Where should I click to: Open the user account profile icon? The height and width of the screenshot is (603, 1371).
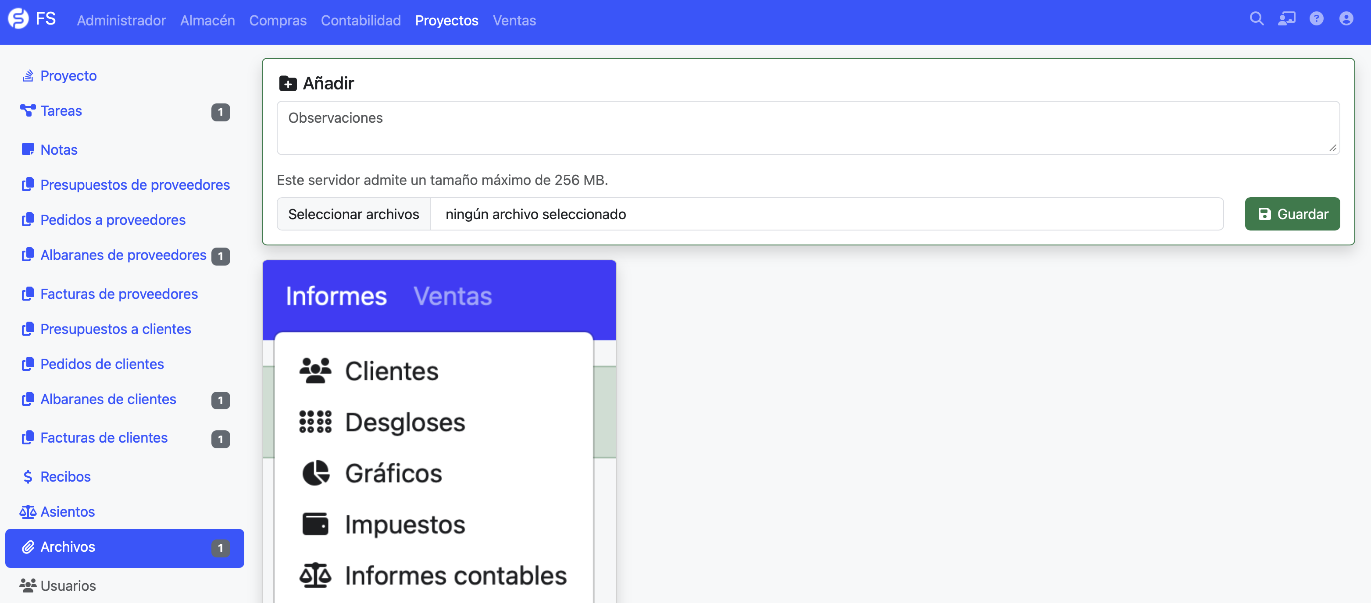1346,19
